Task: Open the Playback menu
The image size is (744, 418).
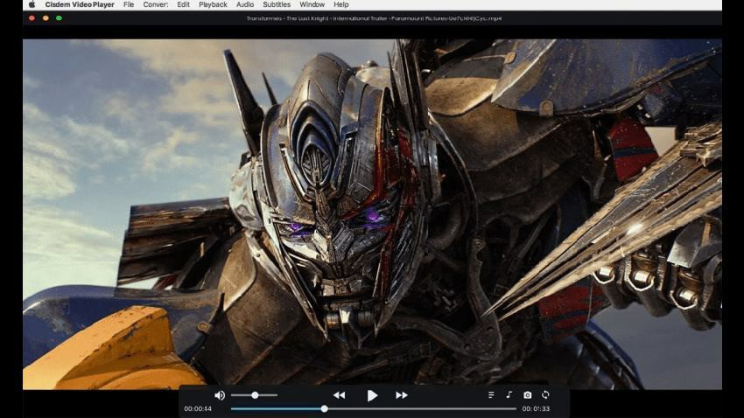Action: point(213,4)
